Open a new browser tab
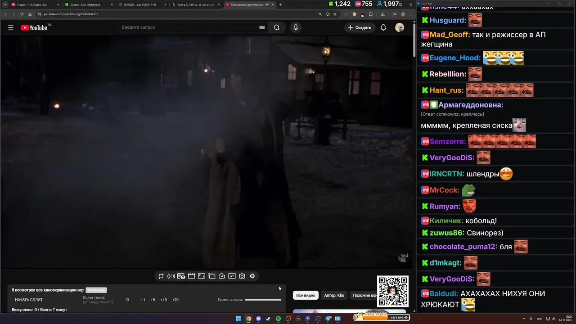 pos(280,4)
